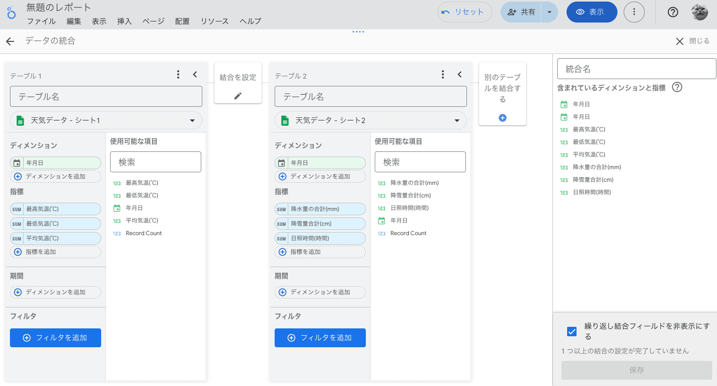This screenshot has height=386, width=717.
Task: Click the pencil icon under 結合を設定
Action: [238, 96]
